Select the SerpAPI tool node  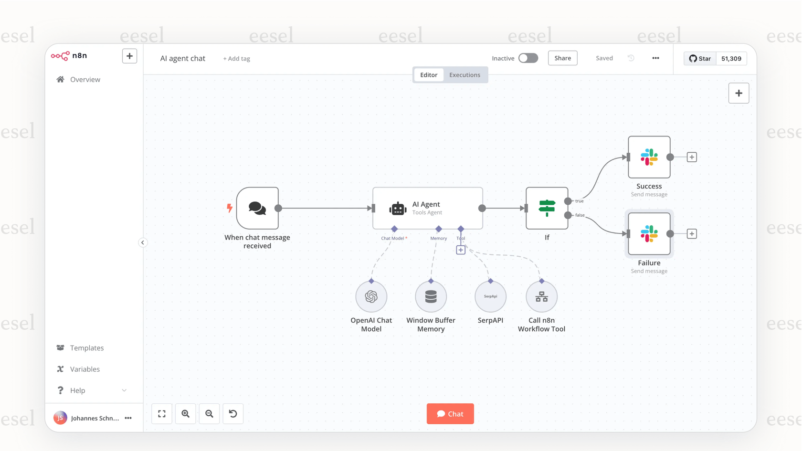[x=490, y=296]
